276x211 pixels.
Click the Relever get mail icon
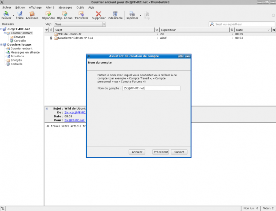[6, 14]
